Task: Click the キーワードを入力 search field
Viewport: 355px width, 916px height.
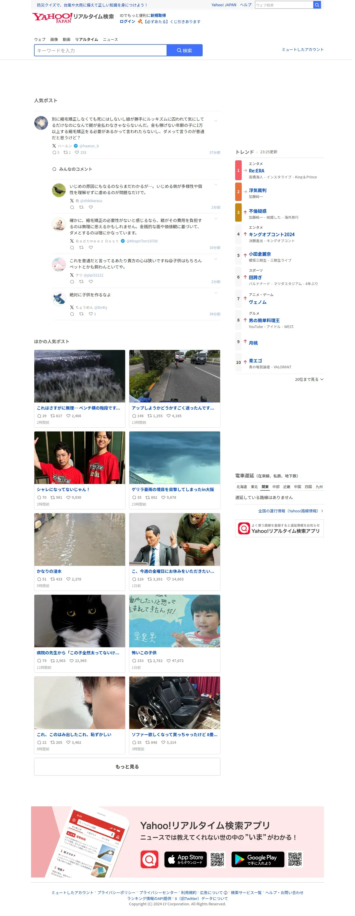Action: point(101,51)
